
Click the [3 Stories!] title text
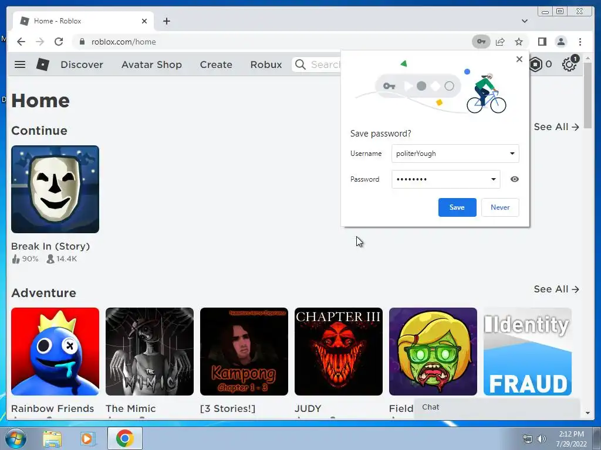228,408
